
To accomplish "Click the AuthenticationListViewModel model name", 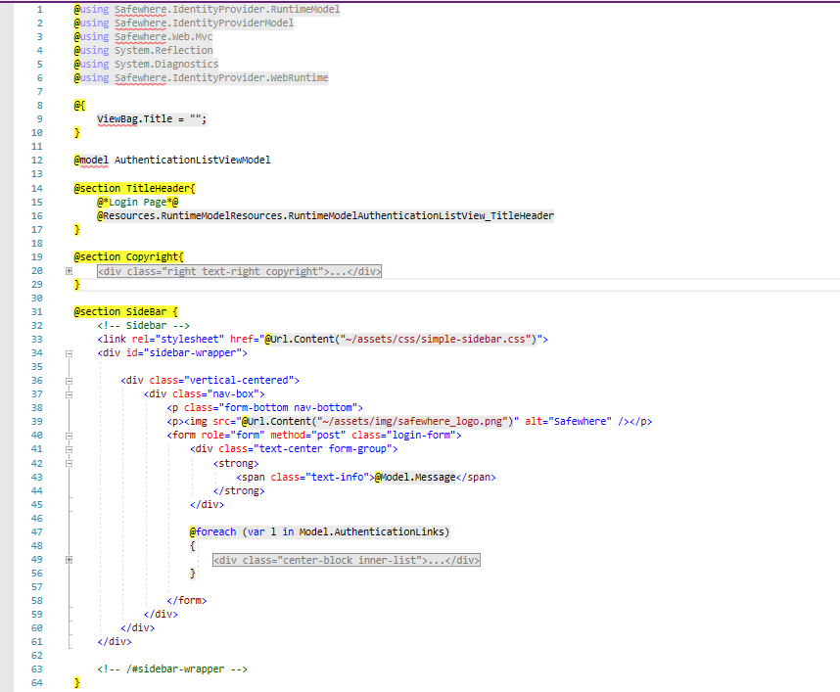I will [192, 160].
